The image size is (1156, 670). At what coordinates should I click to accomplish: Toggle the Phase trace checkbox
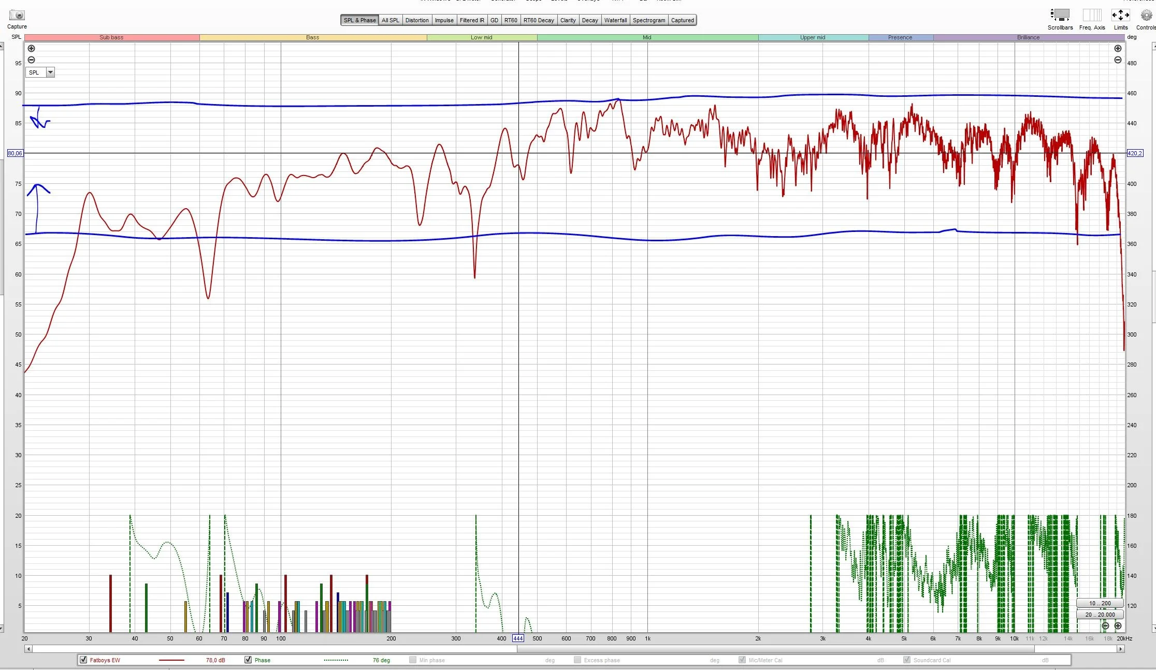pos(248,660)
